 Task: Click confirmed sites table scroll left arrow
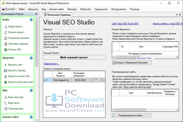click(113, 110)
